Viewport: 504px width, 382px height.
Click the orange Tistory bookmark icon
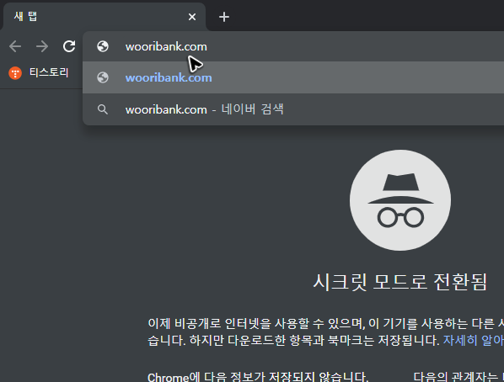[15, 73]
